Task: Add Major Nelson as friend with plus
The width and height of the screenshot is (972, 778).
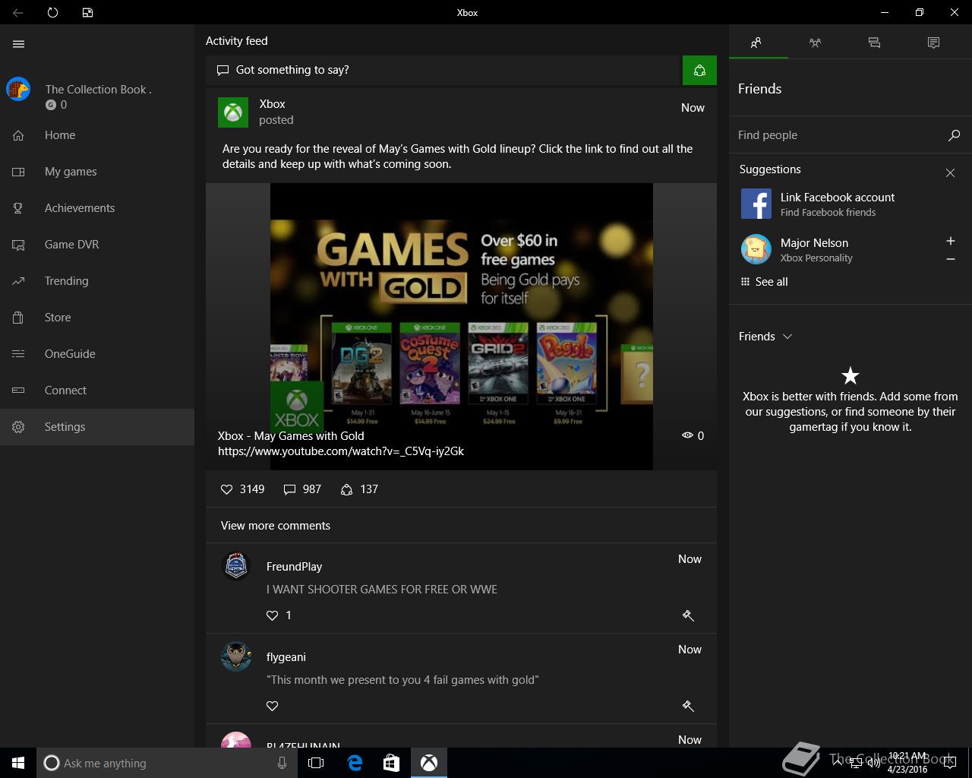Action: tap(950, 241)
